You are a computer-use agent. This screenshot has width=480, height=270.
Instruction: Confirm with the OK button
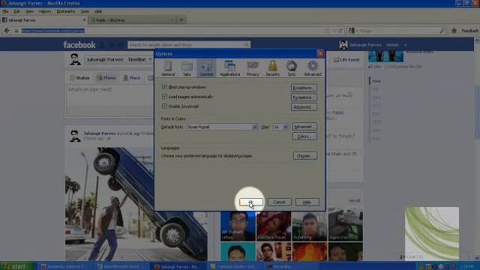tap(251, 202)
